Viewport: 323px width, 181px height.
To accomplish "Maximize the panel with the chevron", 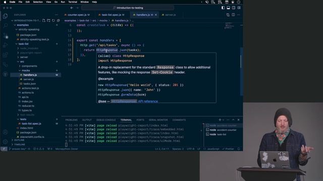I will 233,120.
